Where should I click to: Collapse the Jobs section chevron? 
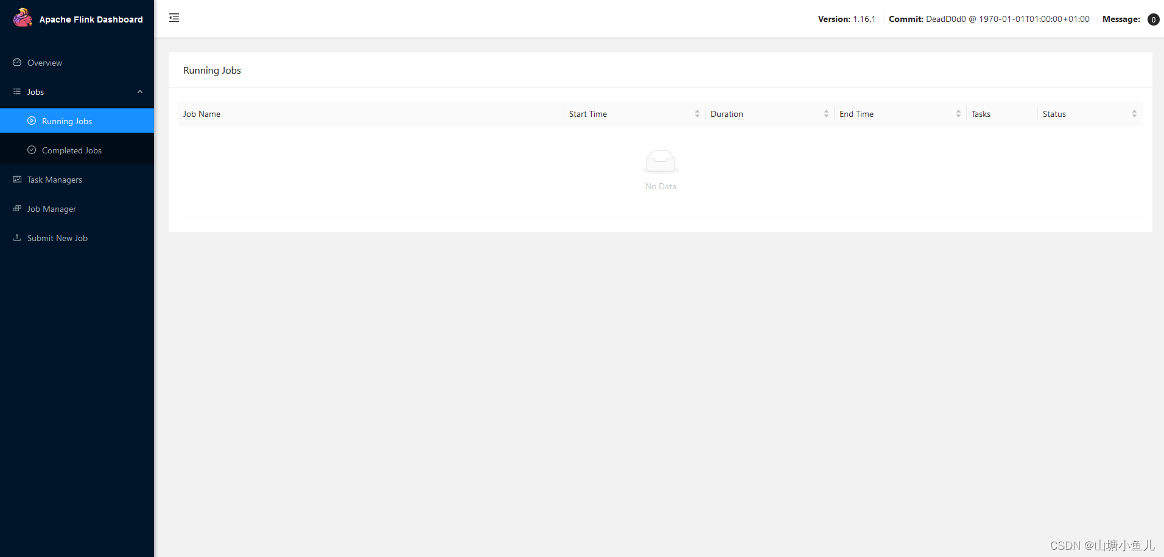[x=139, y=92]
